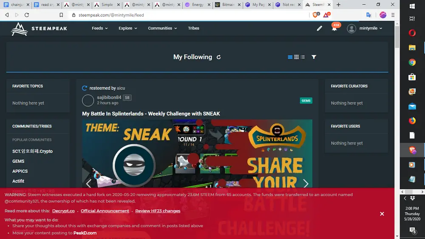Click the GEMS community badge

(x=306, y=101)
